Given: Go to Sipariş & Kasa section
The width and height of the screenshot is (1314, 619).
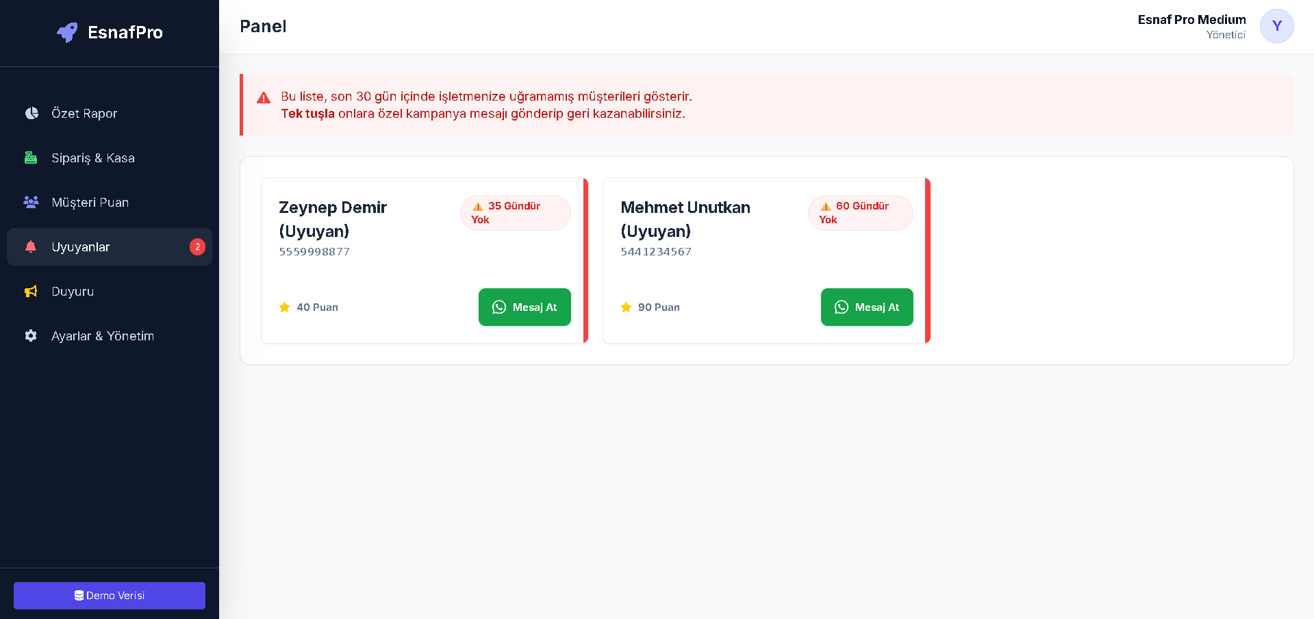Looking at the screenshot, I should [93, 157].
